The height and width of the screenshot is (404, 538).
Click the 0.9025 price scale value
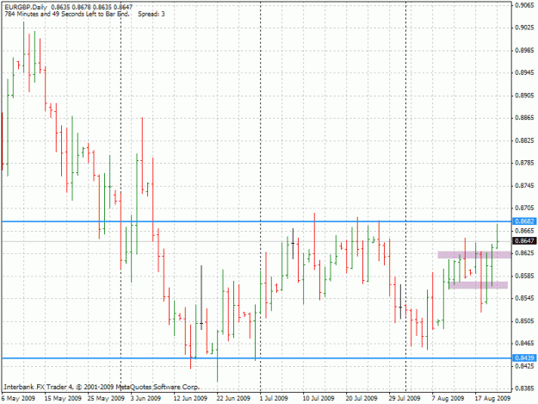tap(525, 28)
